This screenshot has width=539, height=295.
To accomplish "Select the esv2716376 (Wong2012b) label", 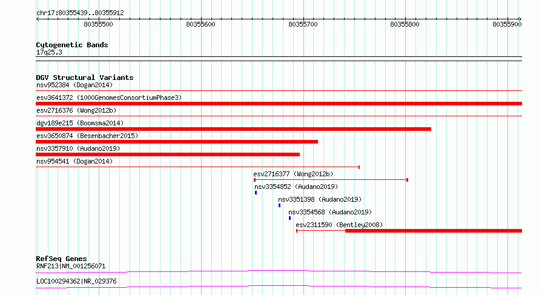I will (76, 110).
